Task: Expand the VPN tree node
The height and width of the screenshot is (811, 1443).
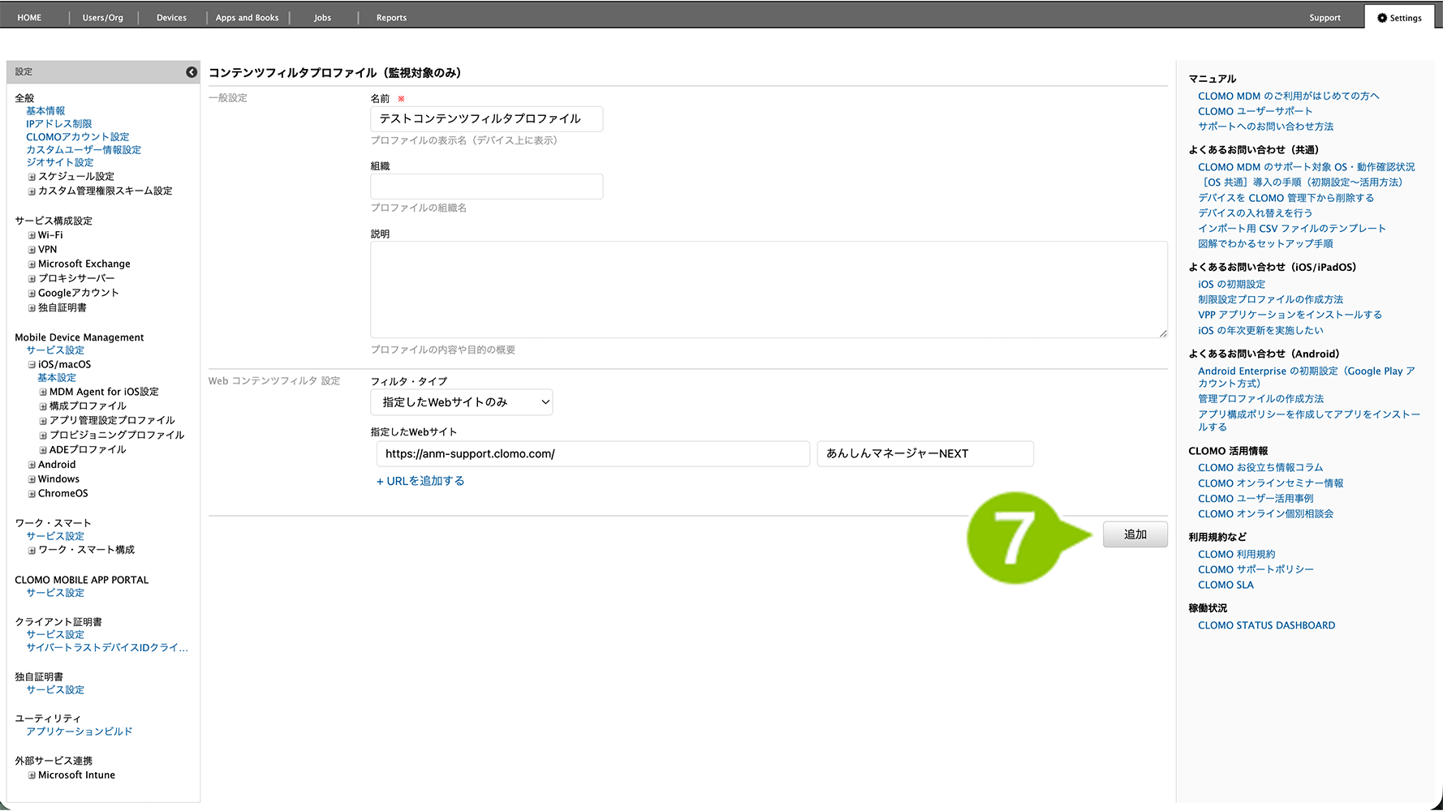Action: pos(32,251)
